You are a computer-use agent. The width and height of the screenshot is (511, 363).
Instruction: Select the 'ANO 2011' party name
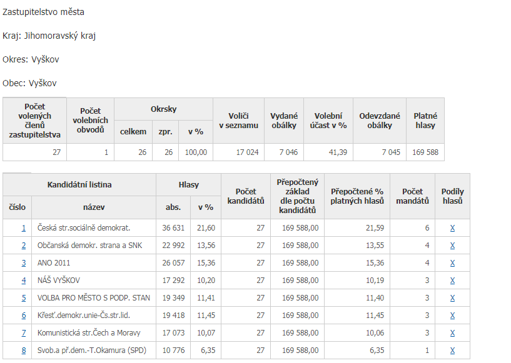click(53, 263)
